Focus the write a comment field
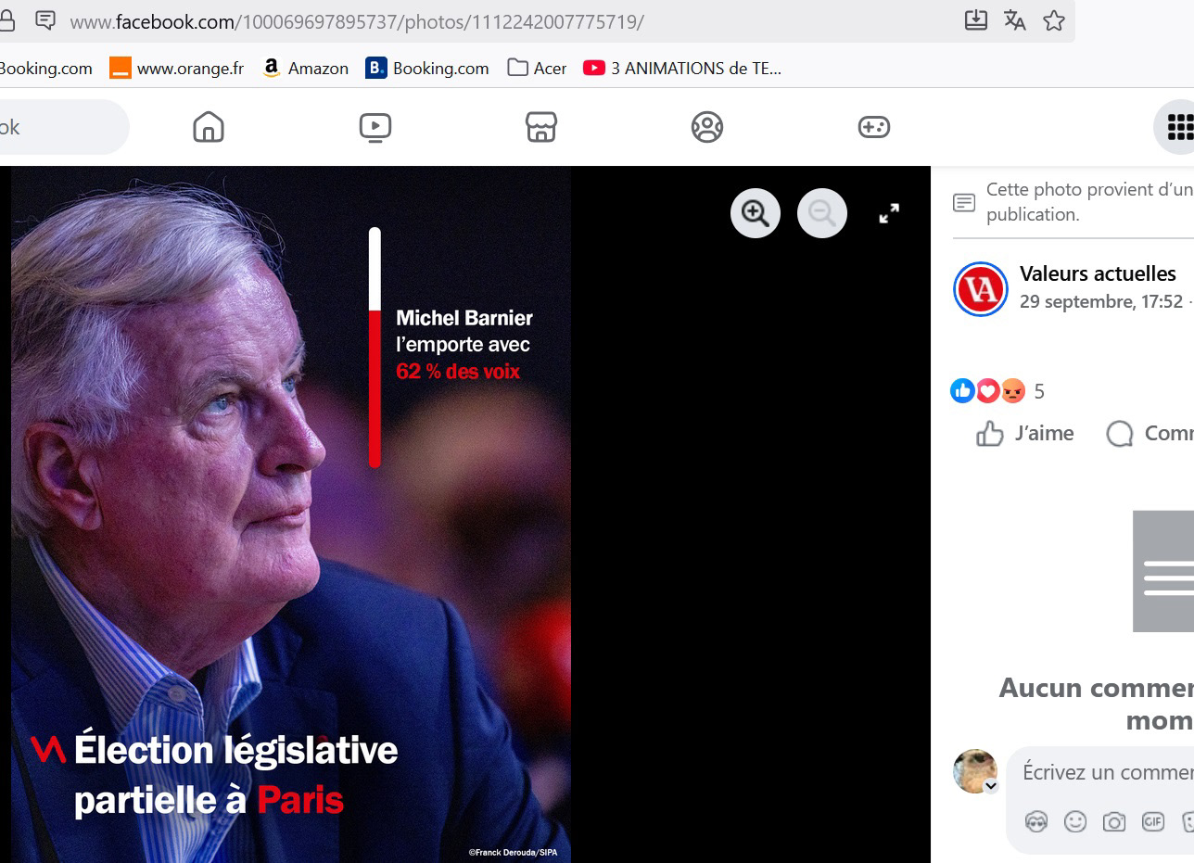 coord(1108,772)
